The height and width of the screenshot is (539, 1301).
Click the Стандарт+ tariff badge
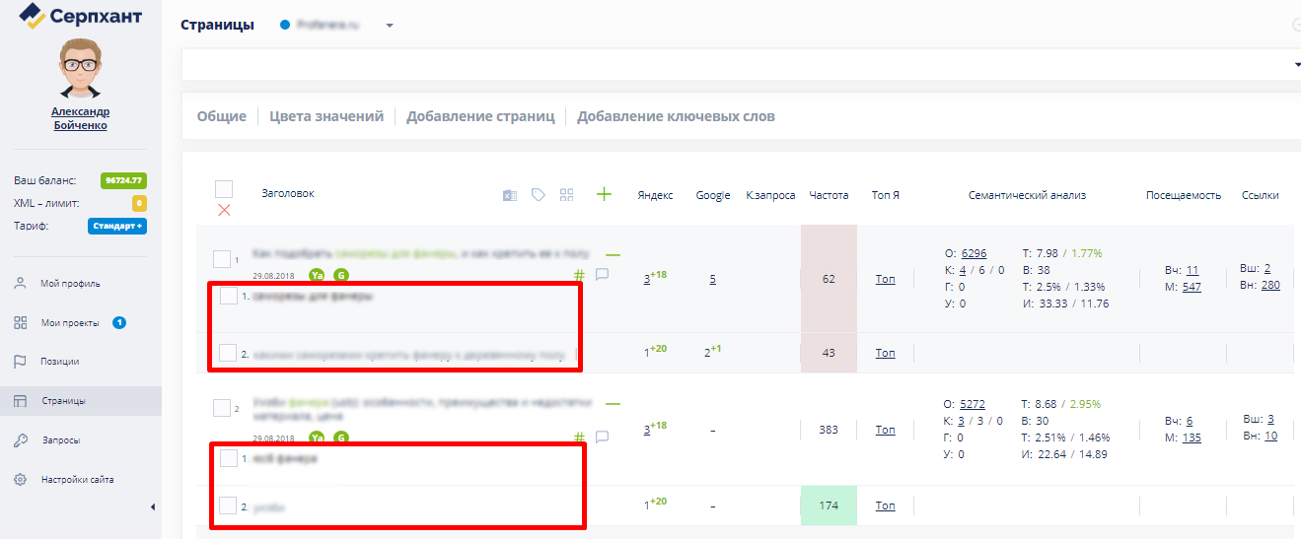point(116,226)
